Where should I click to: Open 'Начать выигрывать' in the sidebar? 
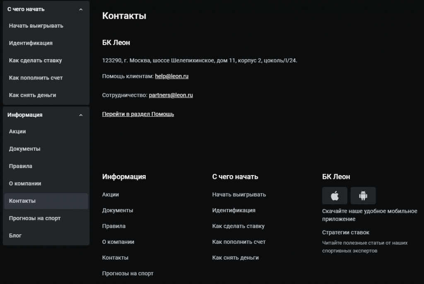coord(36,26)
